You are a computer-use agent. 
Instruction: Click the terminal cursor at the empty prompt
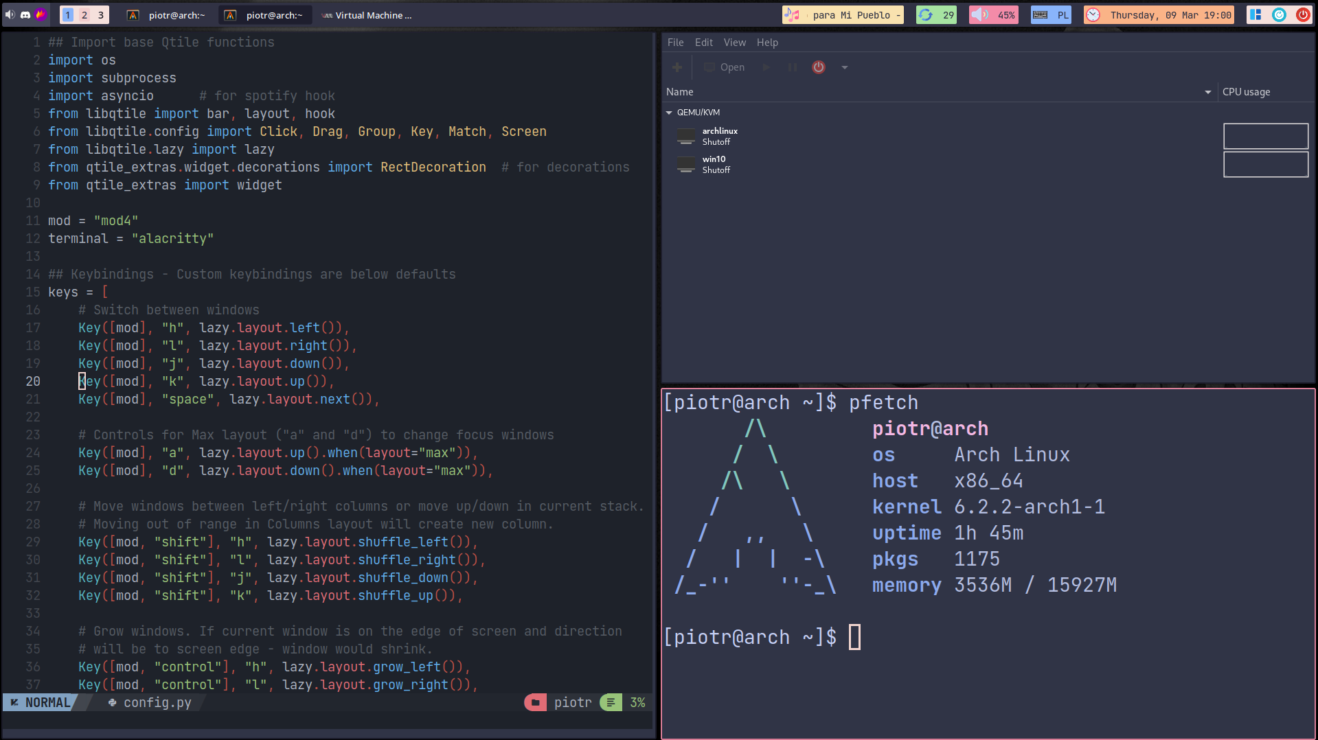click(854, 637)
